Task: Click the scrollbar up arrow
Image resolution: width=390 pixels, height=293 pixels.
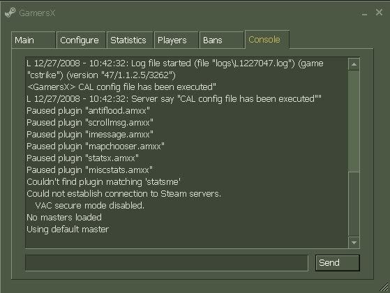Action: [354, 64]
